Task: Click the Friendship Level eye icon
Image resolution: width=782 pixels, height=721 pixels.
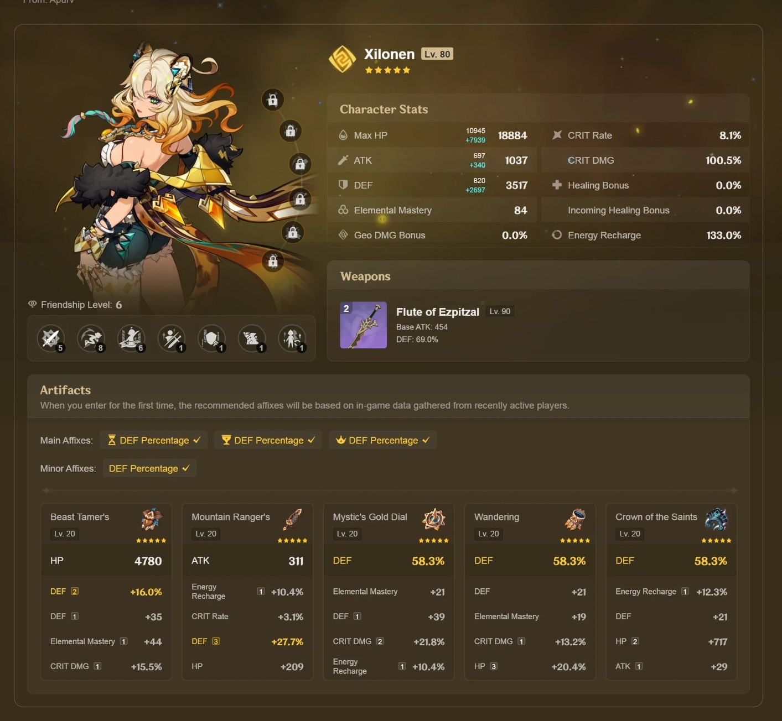Action: (x=33, y=304)
